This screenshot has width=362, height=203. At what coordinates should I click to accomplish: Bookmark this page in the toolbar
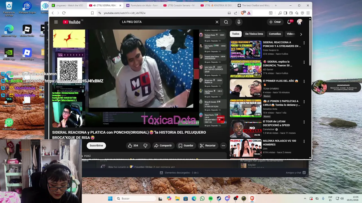(x=92, y=13)
